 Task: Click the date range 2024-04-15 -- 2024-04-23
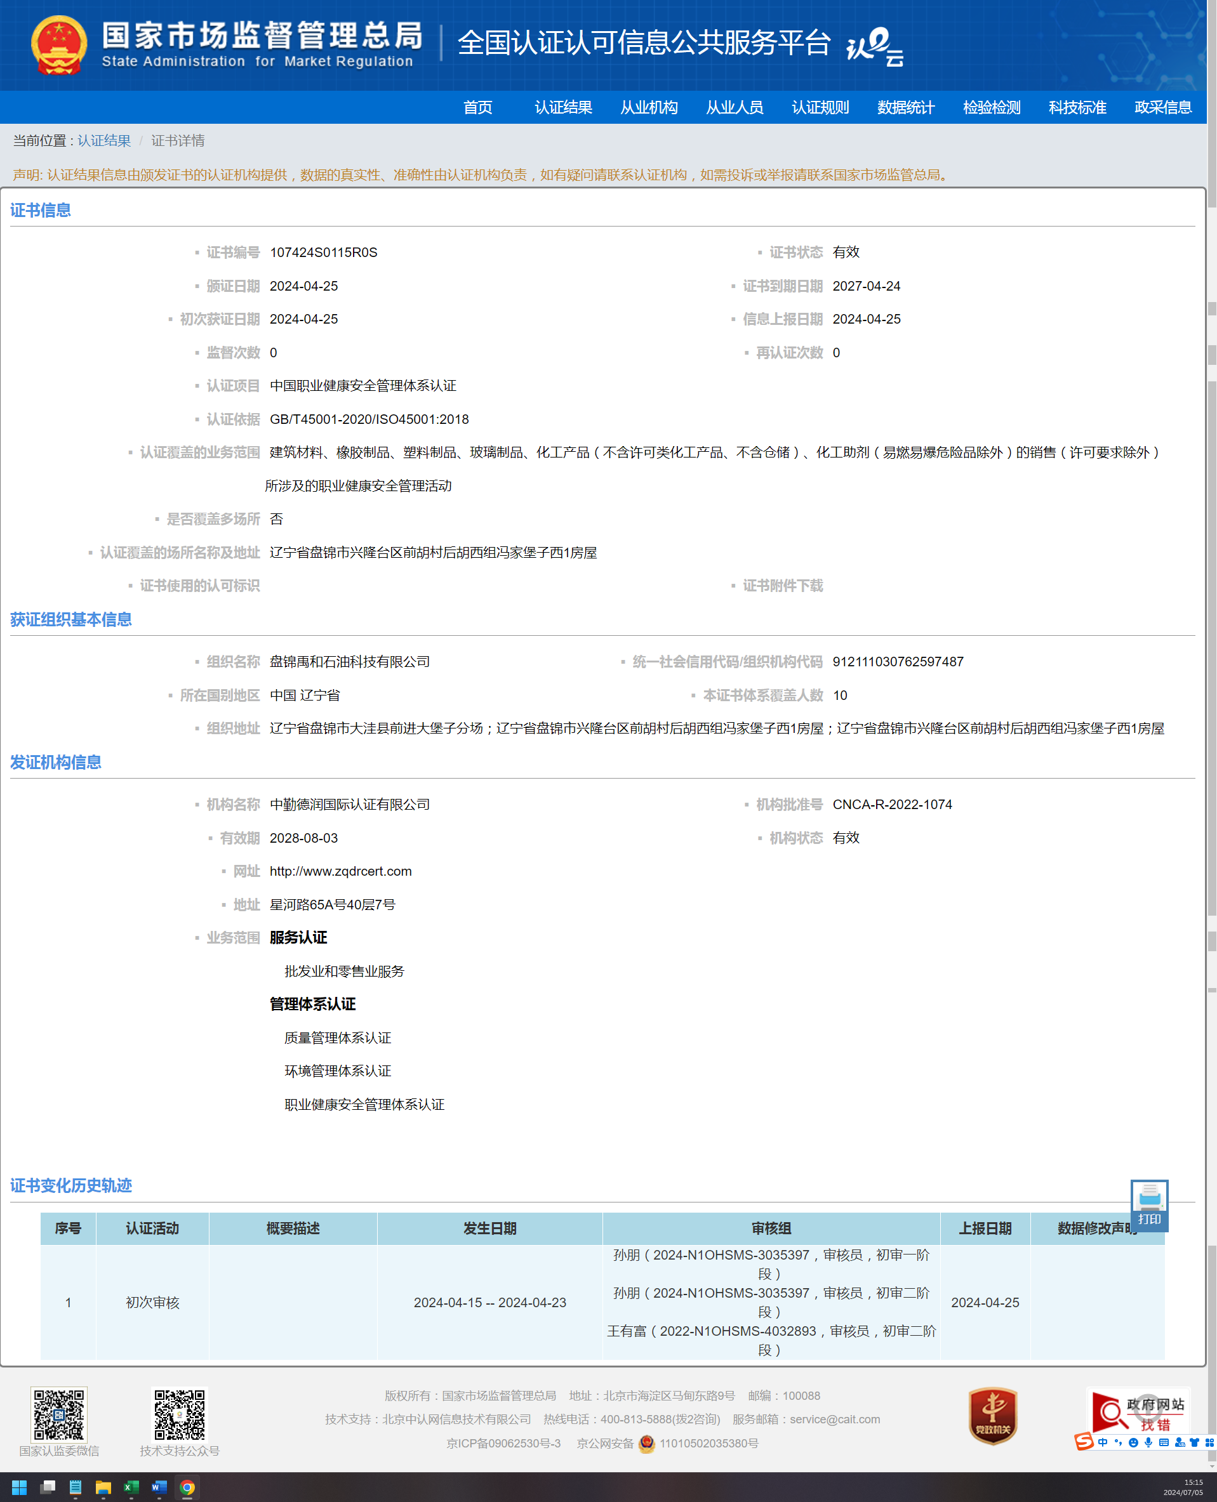point(490,1302)
